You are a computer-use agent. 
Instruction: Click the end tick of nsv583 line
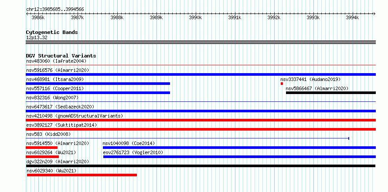tap(349, 138)
